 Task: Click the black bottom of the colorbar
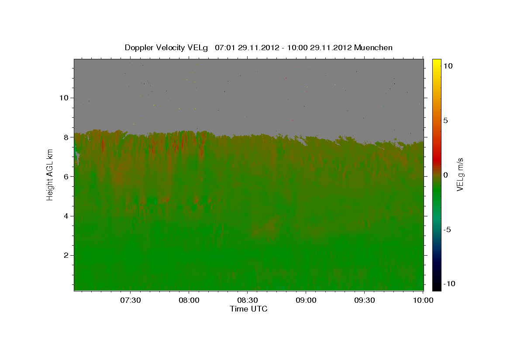pos(437,287)
